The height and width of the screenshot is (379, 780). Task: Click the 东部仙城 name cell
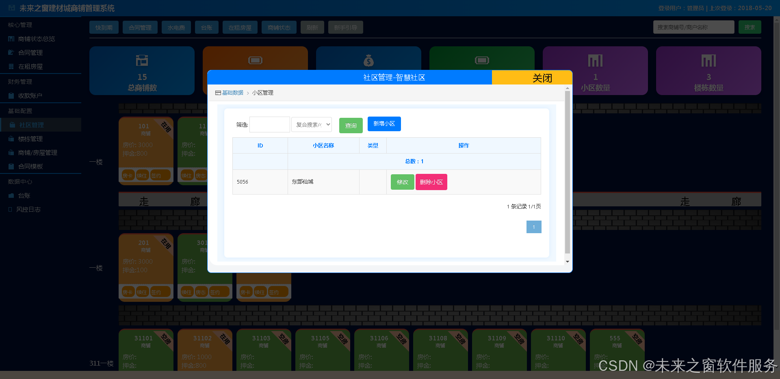point(323,182)
